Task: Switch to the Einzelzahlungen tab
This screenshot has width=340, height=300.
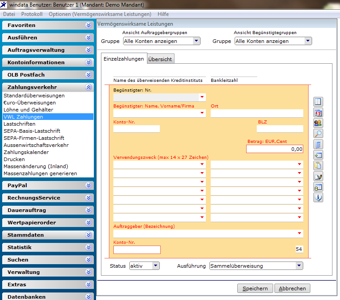Action: click(124, 59)
